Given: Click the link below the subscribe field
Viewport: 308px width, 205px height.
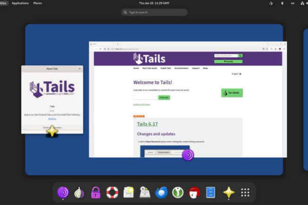Looking at the screenshot, I should click(142, 105).
